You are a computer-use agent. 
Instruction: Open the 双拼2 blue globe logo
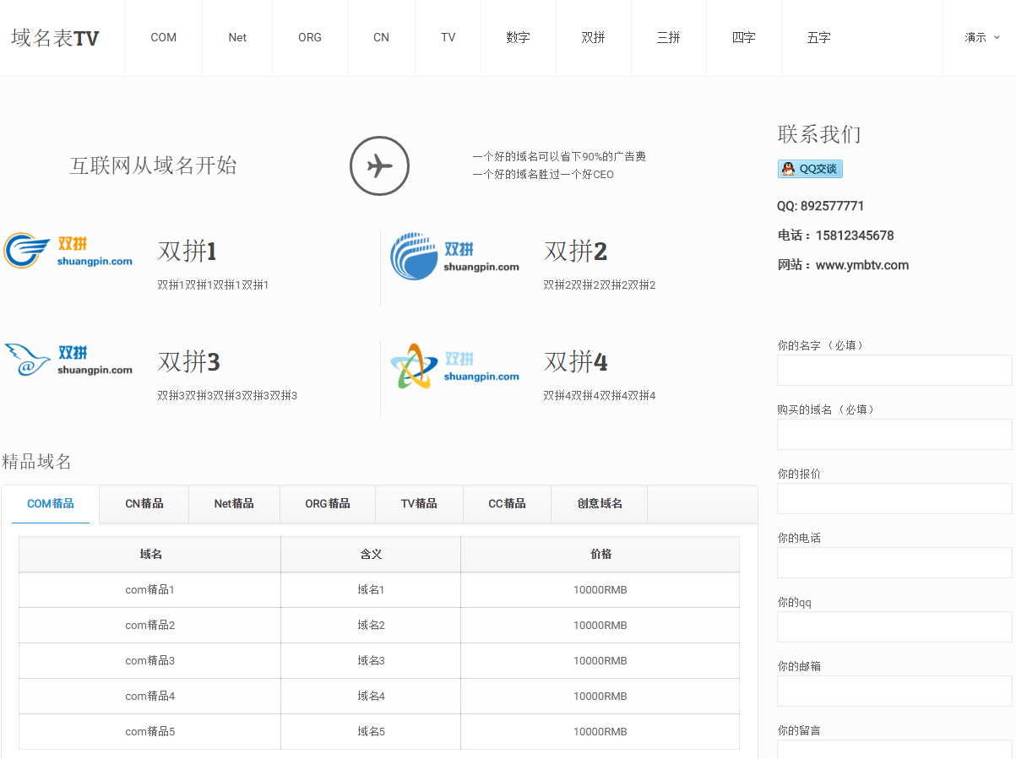[x=455, y=256]
